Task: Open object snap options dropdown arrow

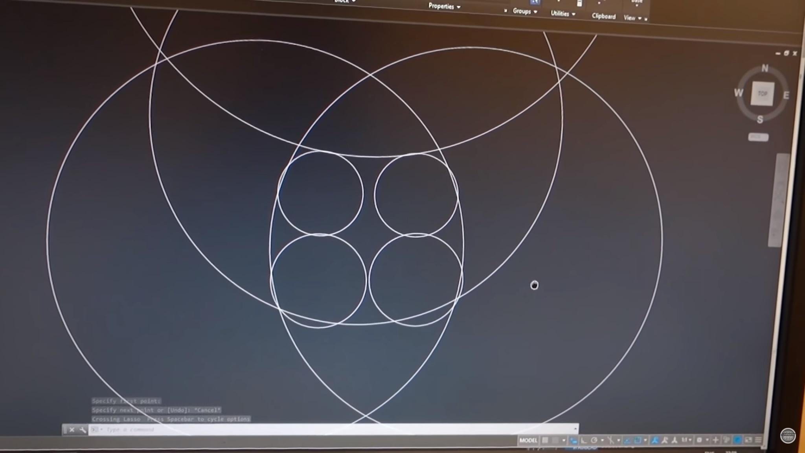Action: (645, 440)
